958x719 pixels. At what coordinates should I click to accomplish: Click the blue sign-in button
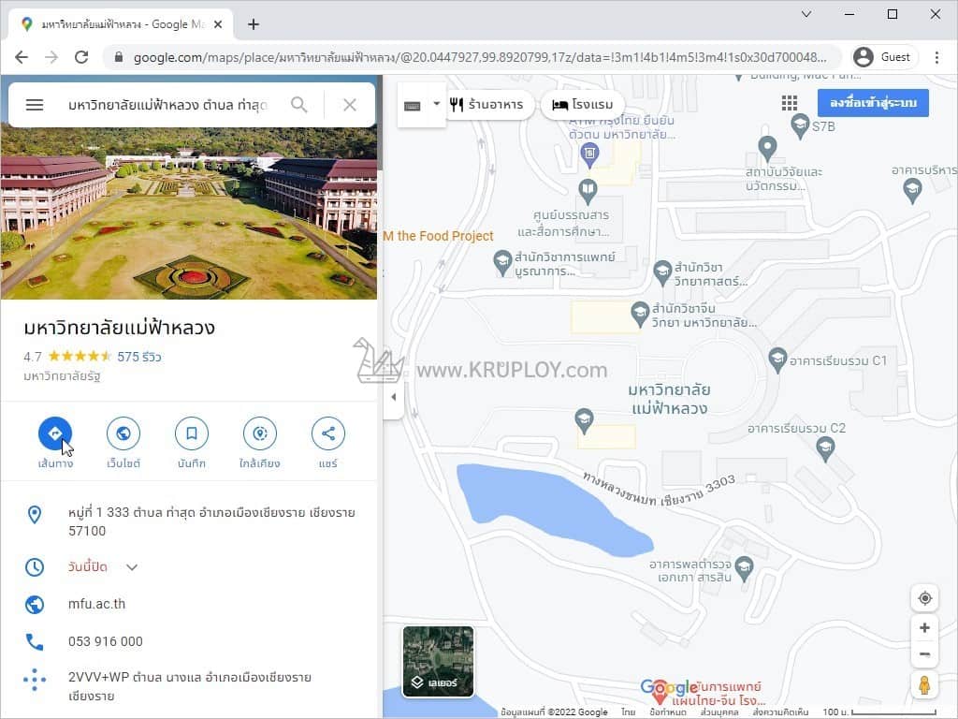pos(873,103)
